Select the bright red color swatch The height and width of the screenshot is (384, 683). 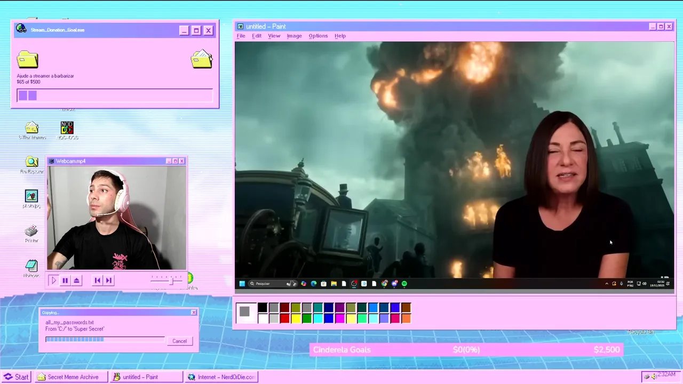point(284,318)
